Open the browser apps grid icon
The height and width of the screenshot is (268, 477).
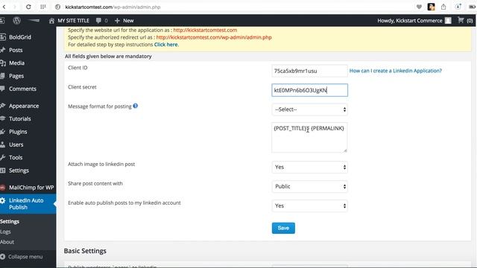(43, 7)
